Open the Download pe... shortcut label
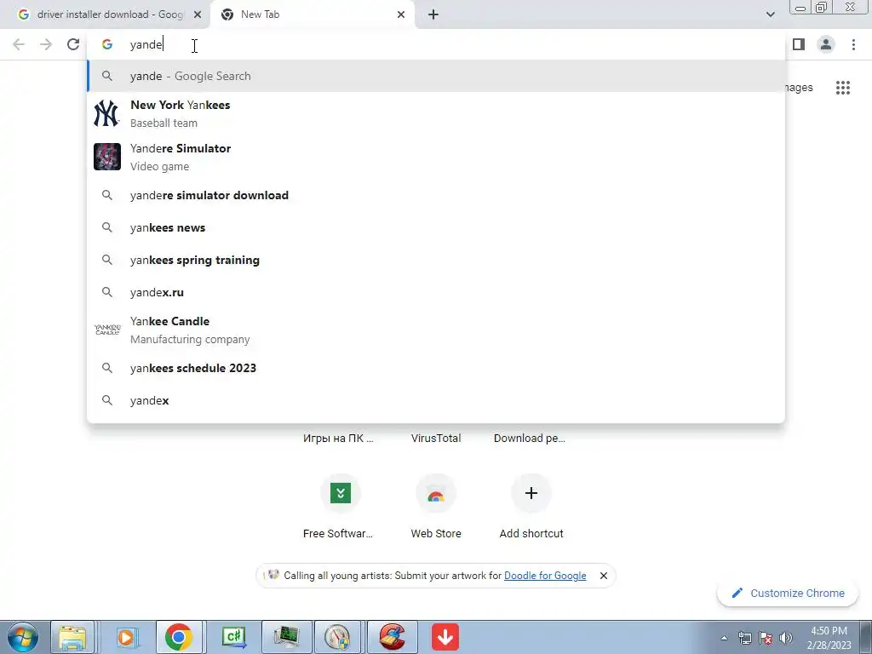 (x=530, y=439)
